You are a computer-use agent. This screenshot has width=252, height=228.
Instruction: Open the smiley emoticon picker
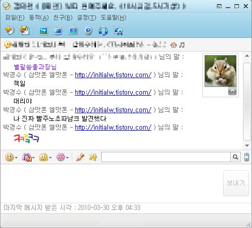(x=9, y=157)
